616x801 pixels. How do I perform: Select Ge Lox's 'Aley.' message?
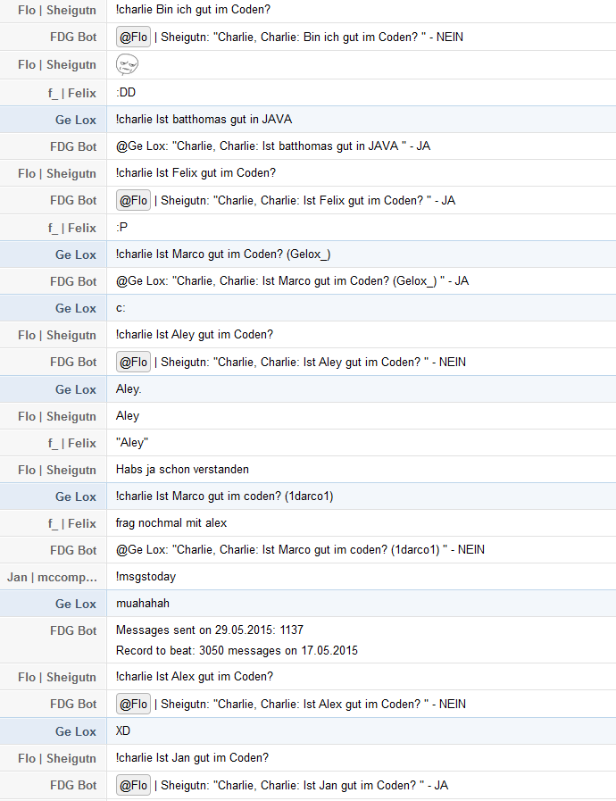point(129,388)
